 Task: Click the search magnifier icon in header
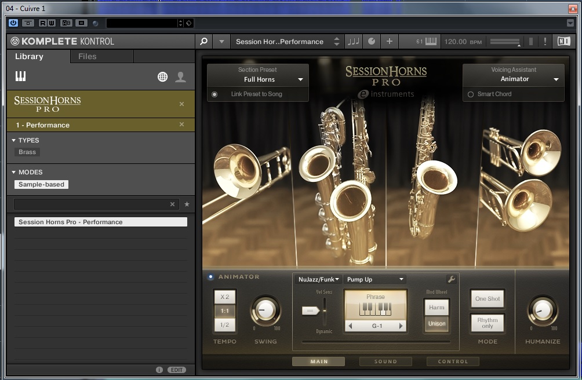point(203,42)
